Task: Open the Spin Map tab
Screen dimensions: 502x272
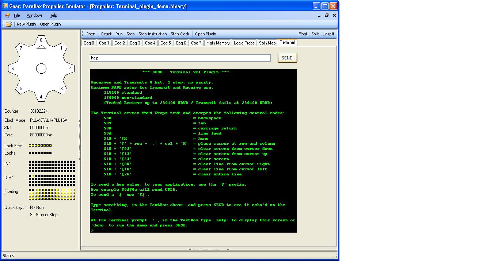Action: [x=267, y=43]
